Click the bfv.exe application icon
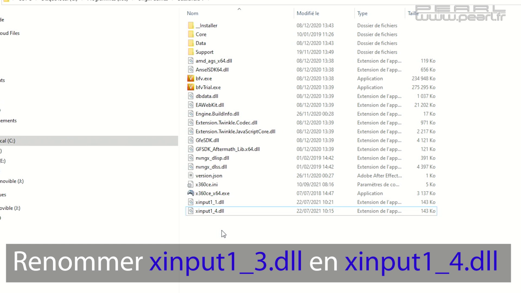Image resolution: width=521 pixels, height=293 pixels. click(x=191, y=78)
